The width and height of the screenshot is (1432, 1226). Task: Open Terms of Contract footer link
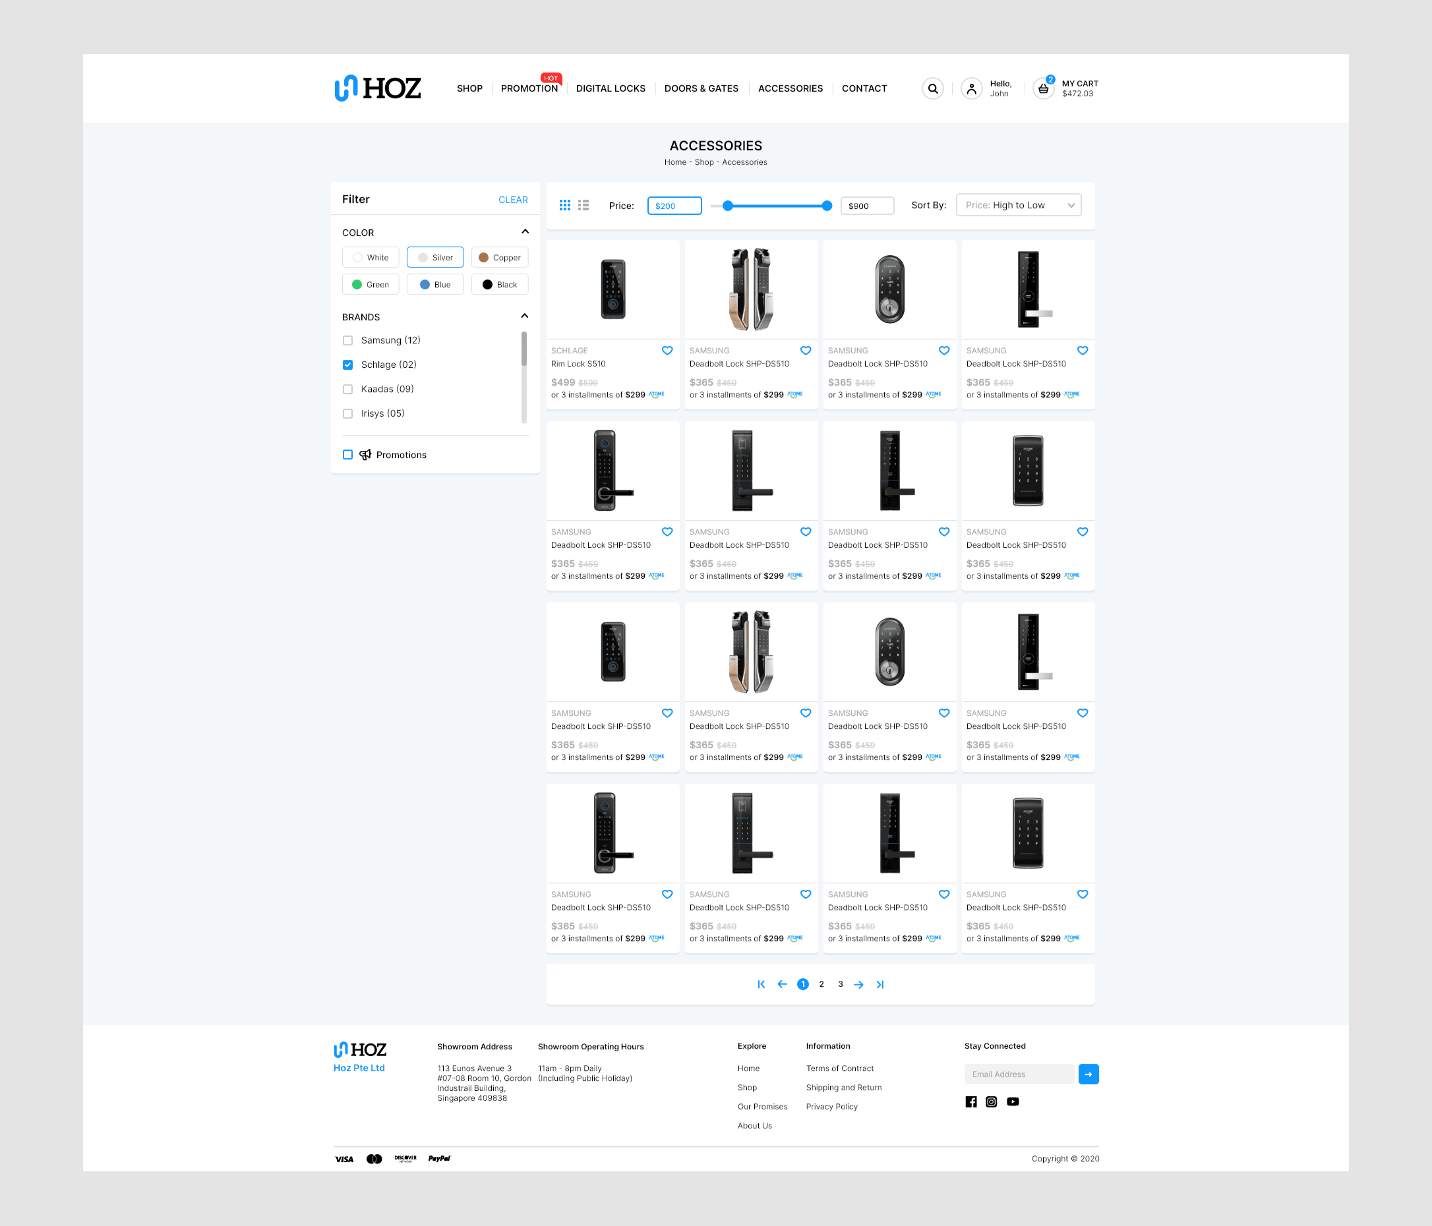pyautogui.click(x=839, y=1068)
